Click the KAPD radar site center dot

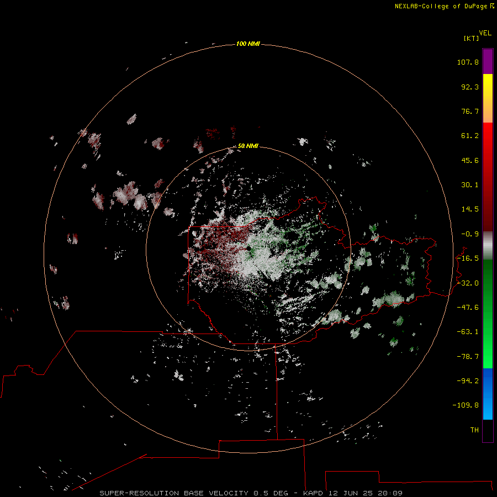point(249,249)
